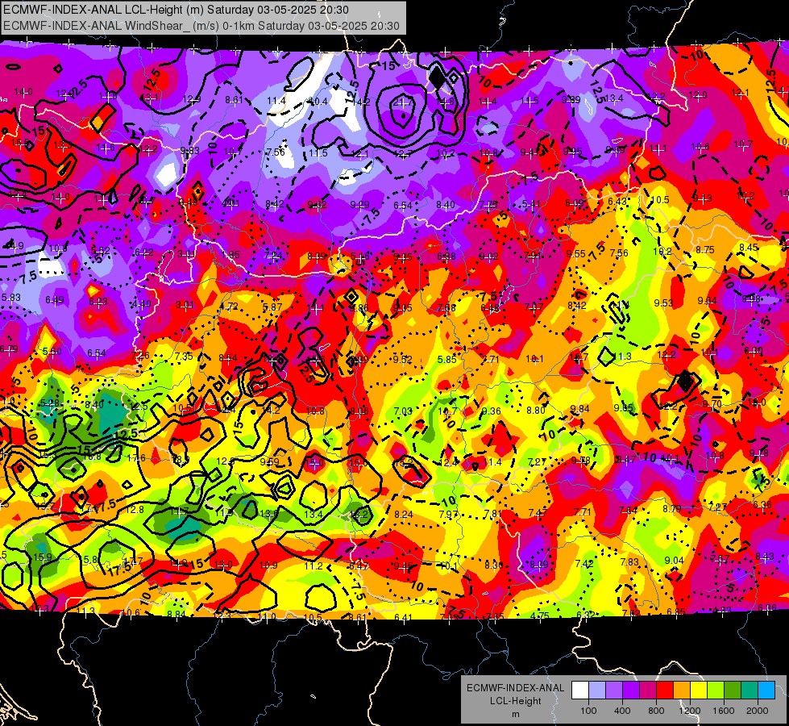Click the white legend swatch
The image size is (789, 726).
click(x=580, y=690)
